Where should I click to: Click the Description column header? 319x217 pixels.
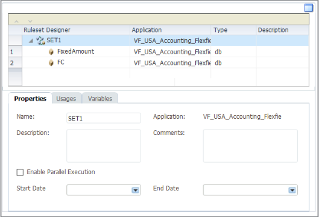282,30
